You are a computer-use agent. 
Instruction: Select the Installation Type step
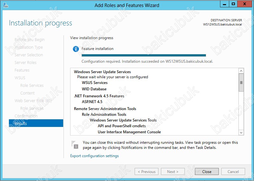29,47
